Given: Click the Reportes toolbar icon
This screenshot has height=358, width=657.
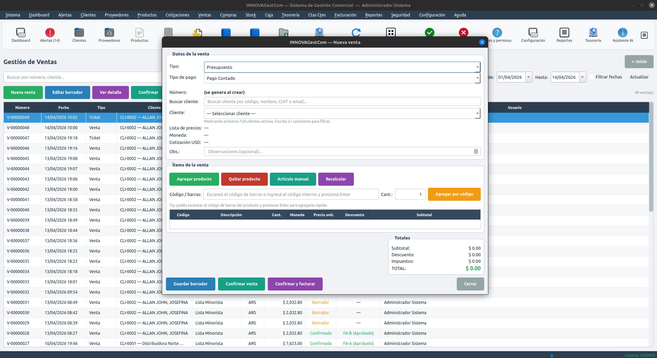Looking at the screenshot, I should 564,35.
